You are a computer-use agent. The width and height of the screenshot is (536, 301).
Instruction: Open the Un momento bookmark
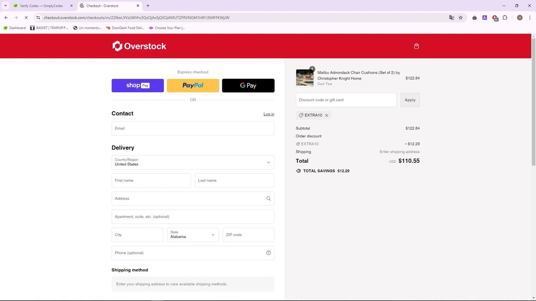(x=87, y=28)
